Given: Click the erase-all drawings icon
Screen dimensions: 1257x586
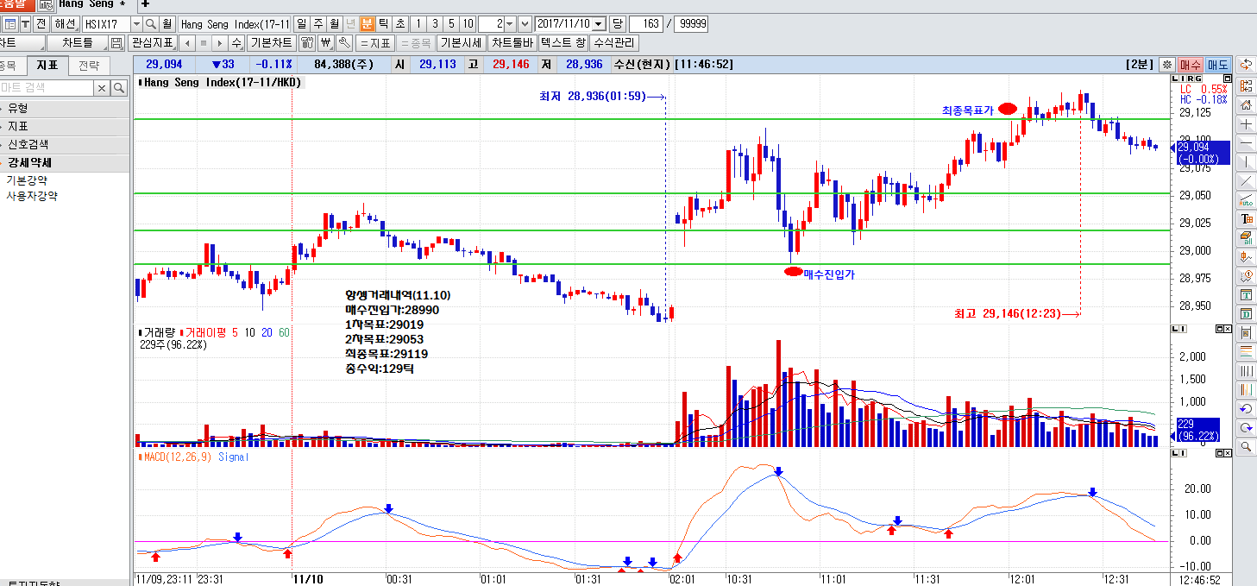Looking at the screenshot, I should (x=1246, y=238).
